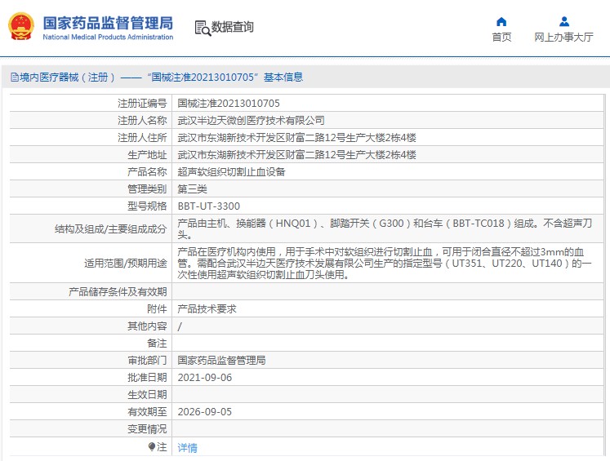This screenshot has height=461, width=610.
Task: Click the 注册人住所 address value
Action: click(x=296, y=138)
